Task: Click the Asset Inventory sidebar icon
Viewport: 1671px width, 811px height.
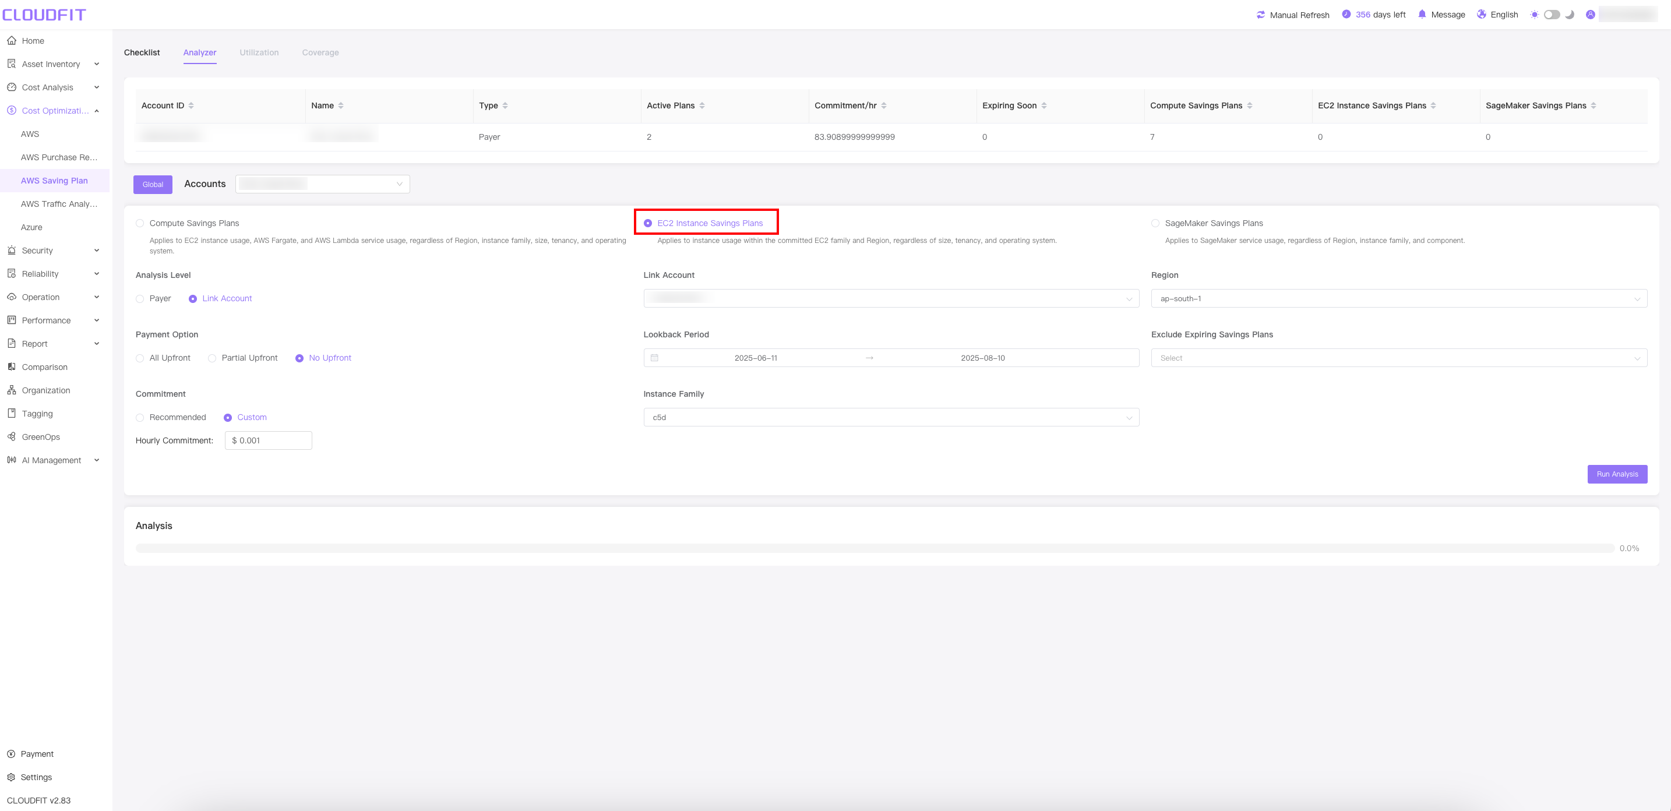Action: [12, 64]
